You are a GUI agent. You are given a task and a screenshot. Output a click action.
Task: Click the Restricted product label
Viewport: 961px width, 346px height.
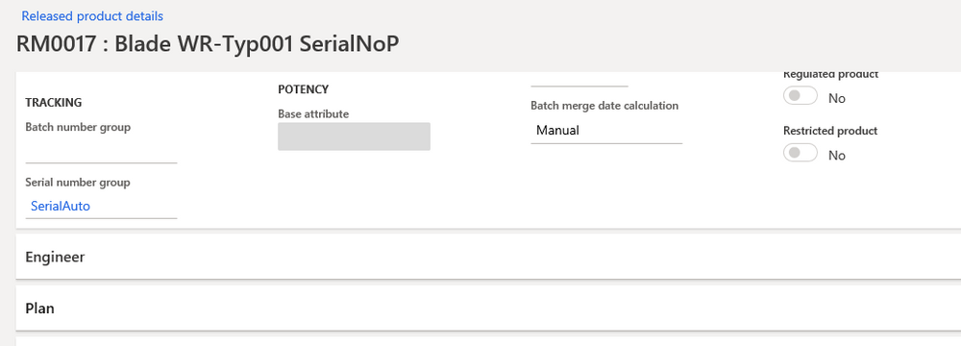pos(830,131)
